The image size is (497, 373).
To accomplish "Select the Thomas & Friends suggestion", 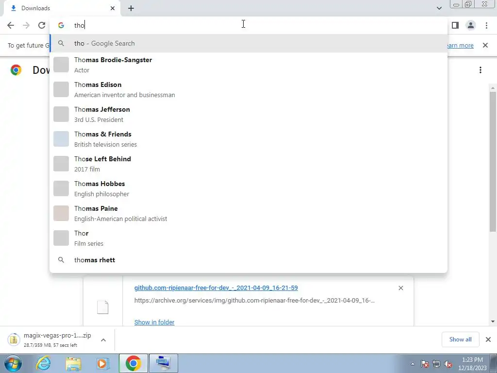I will tap(248, 139).
